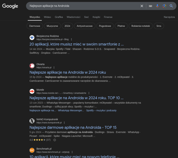The image size is (178, 158).
Task: Open more options for Morele result
Action: (x=89, y=93)
